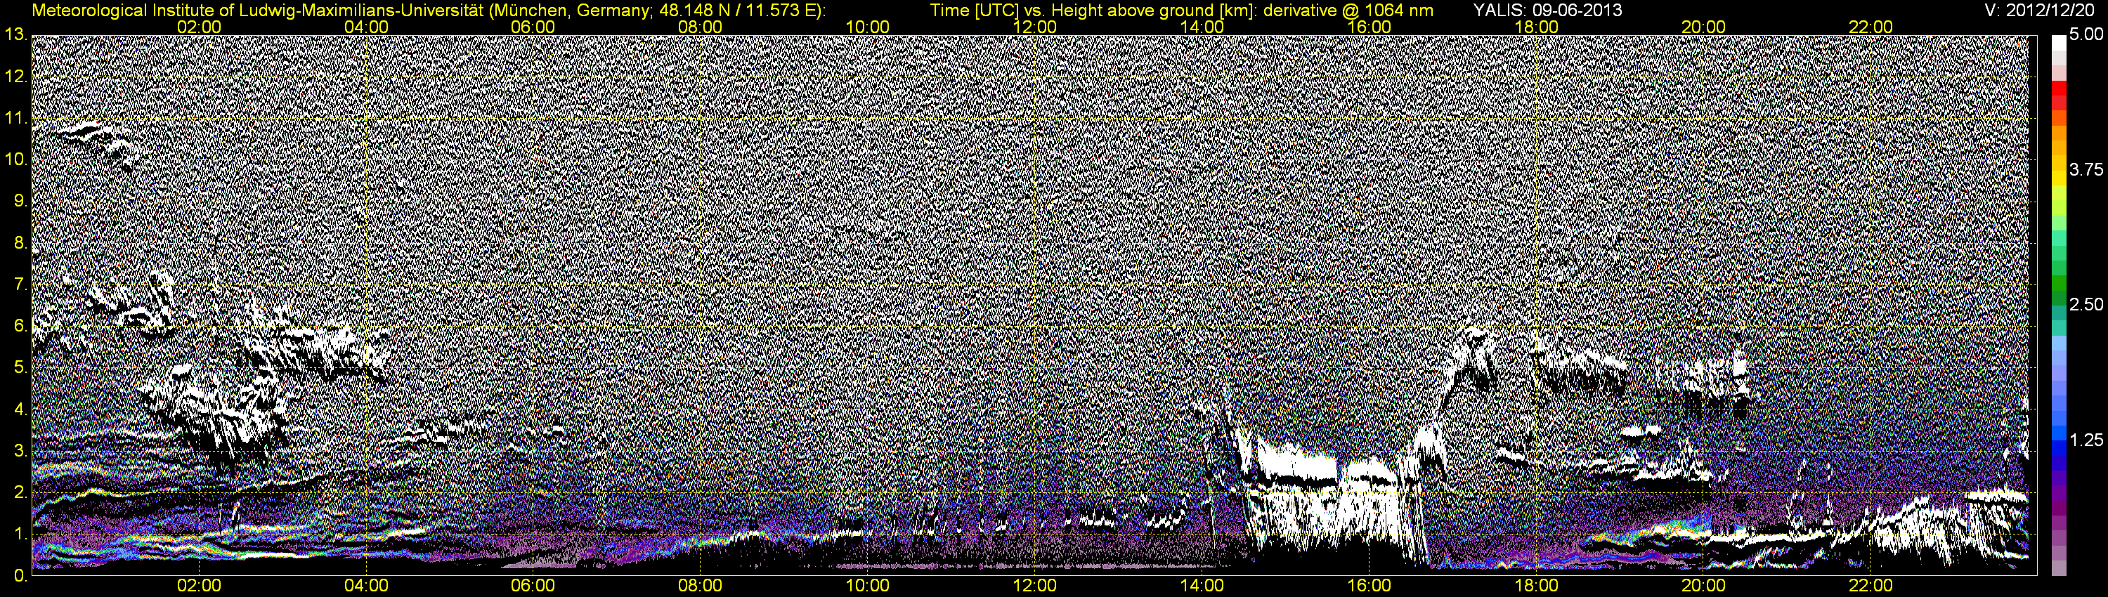Screen dimensions: 2108x597
Task: Click the 13 km height axis label
Action: 15,35
